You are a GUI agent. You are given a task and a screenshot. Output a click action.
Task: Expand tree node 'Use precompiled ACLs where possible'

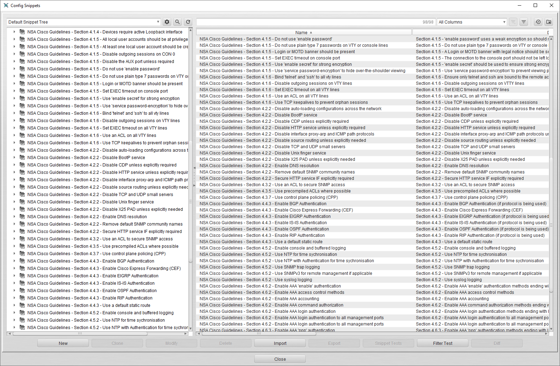click(x=14, y=246)
